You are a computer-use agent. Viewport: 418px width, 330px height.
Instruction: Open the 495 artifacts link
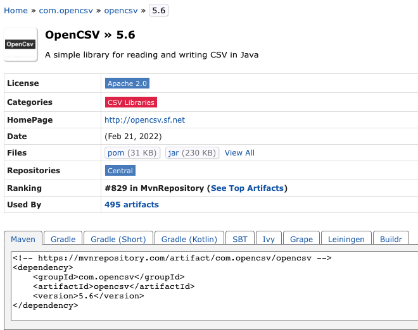click(132, 205)
